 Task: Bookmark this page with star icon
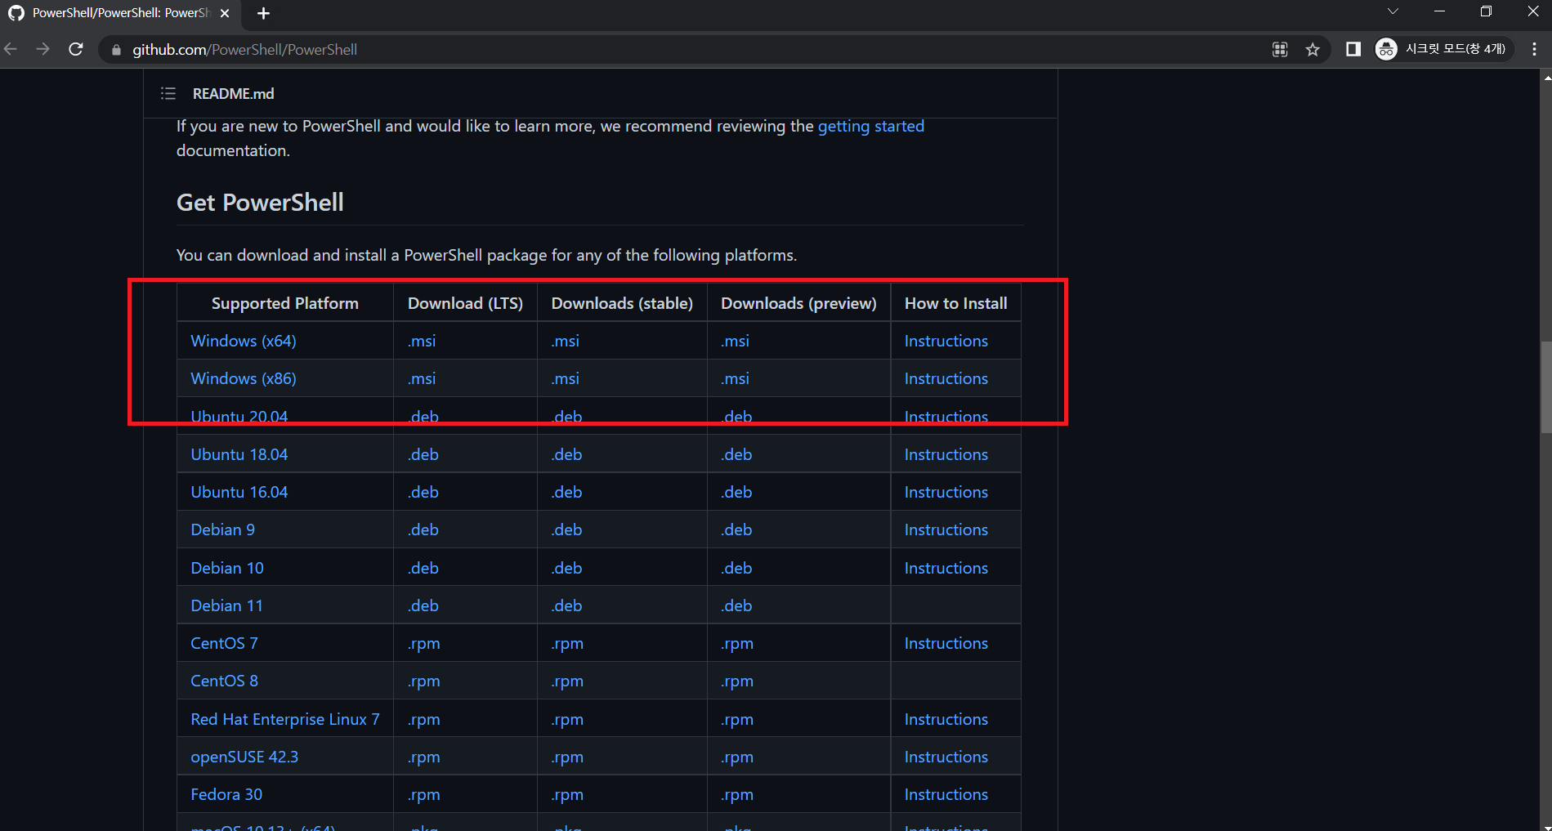tap(1313, 50)
